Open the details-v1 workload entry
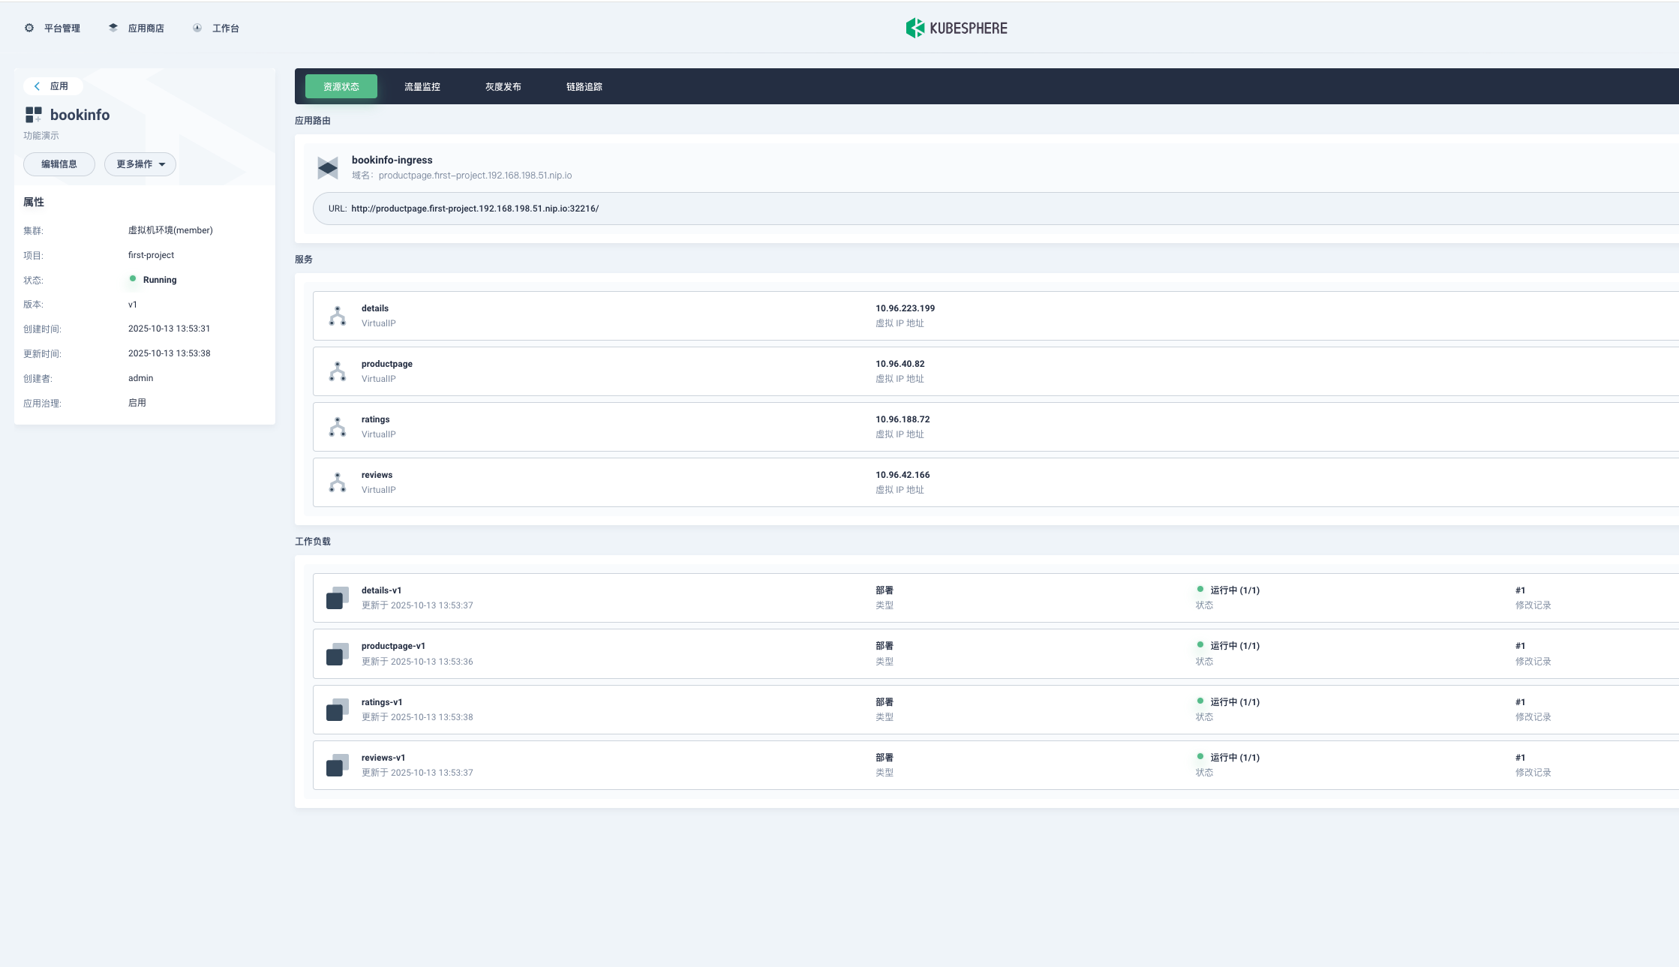 (x=381, y=590)
